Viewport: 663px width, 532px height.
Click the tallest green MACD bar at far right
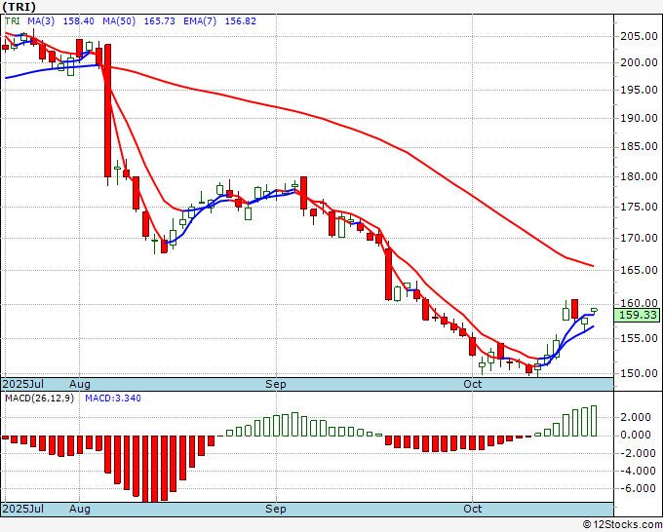click(x=594, y=421)
